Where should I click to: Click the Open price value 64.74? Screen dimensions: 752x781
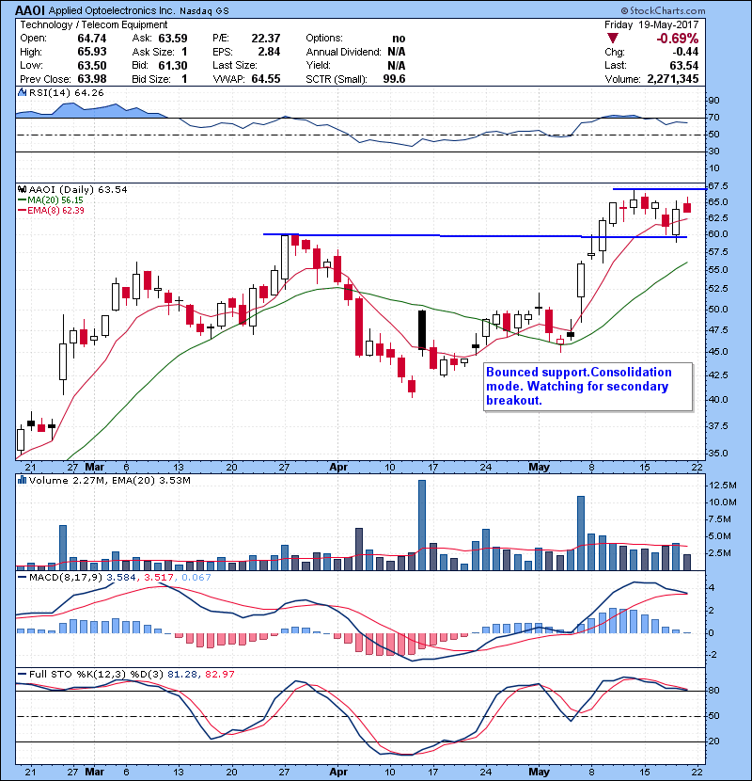click(91, 39)
